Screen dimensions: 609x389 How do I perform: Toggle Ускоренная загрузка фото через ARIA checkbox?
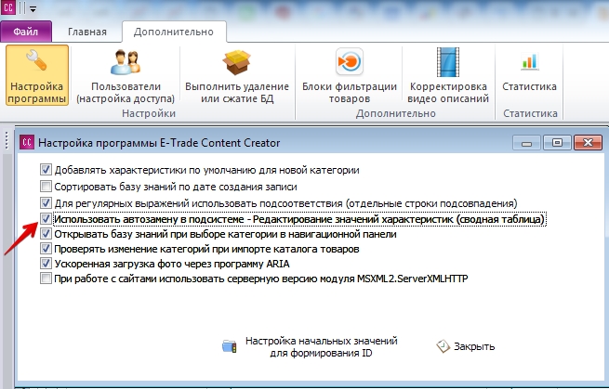(x=46, y=264)
